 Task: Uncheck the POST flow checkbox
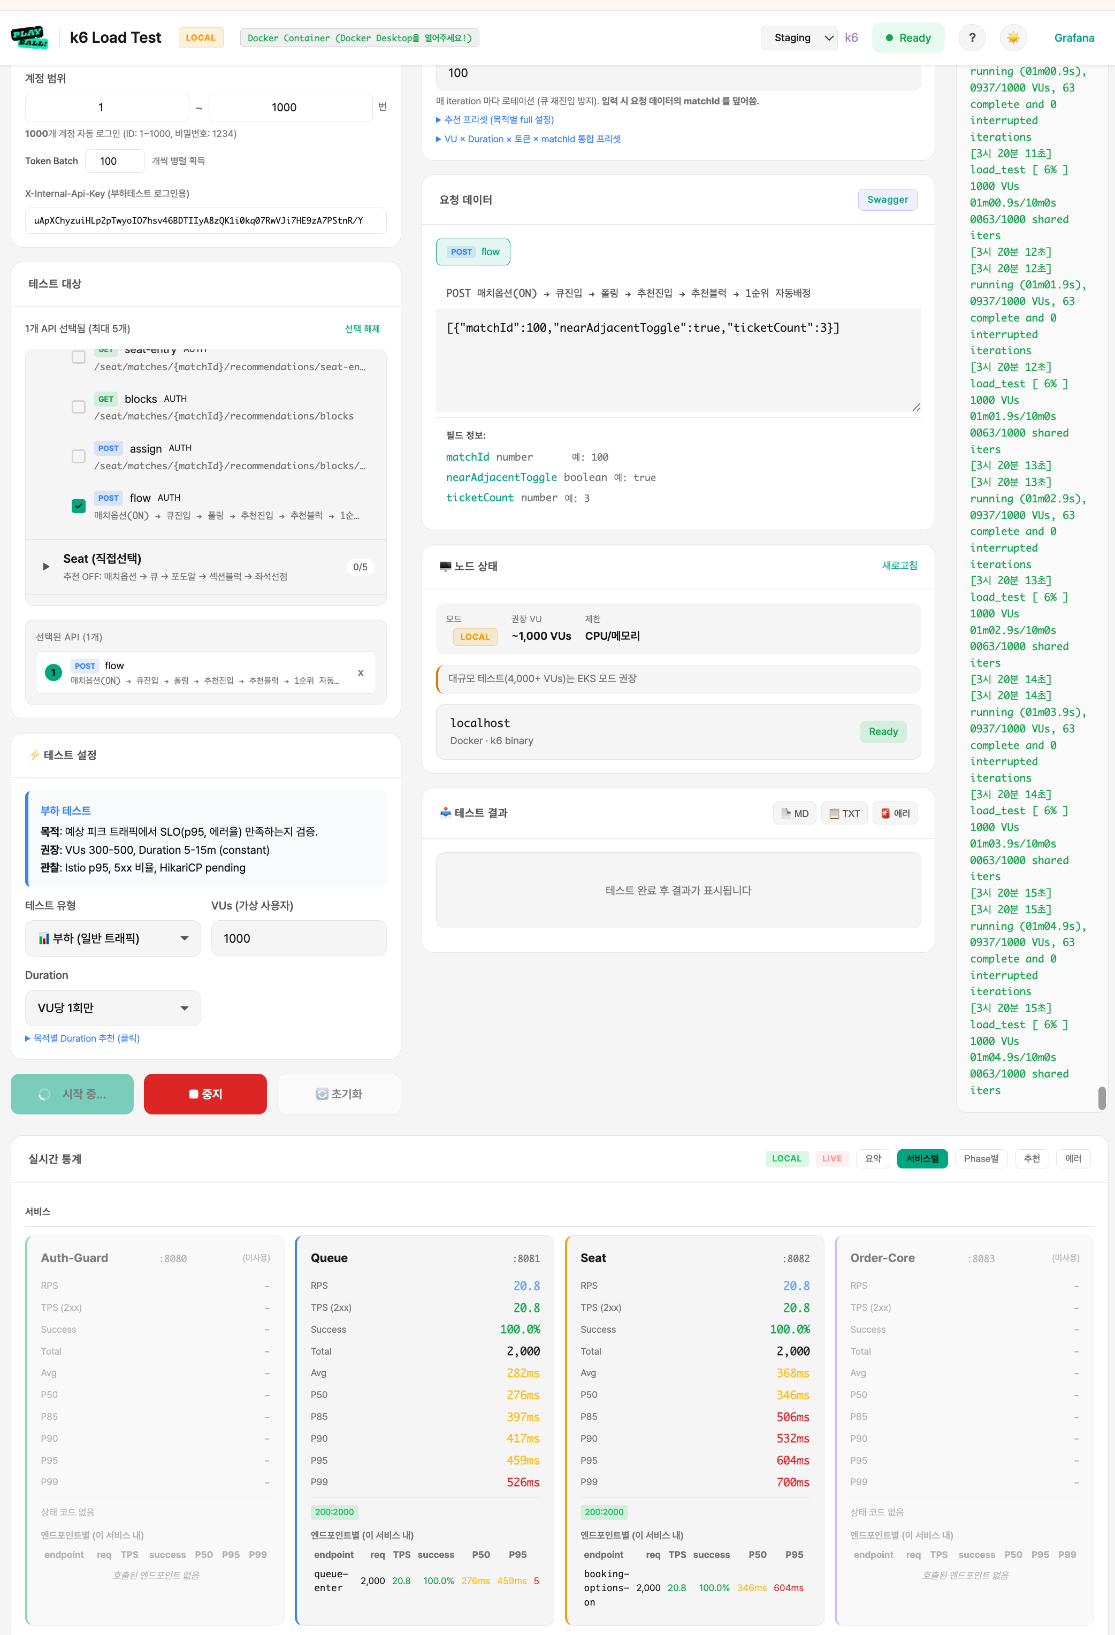79,506
